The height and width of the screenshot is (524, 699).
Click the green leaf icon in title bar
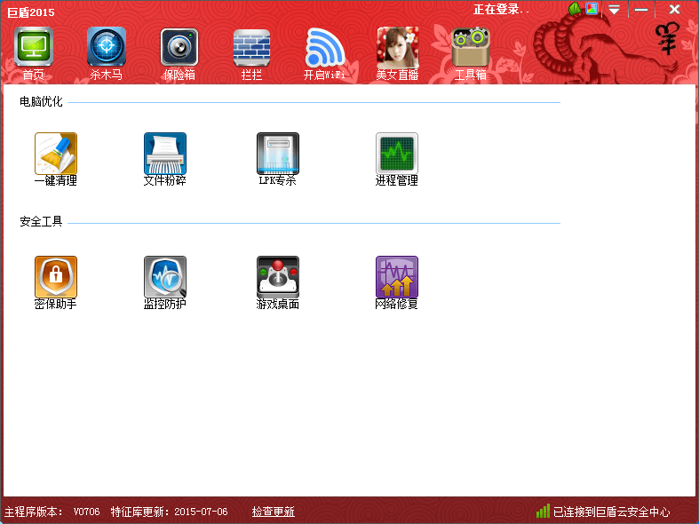pyautogui.click(x=575, y=9)
